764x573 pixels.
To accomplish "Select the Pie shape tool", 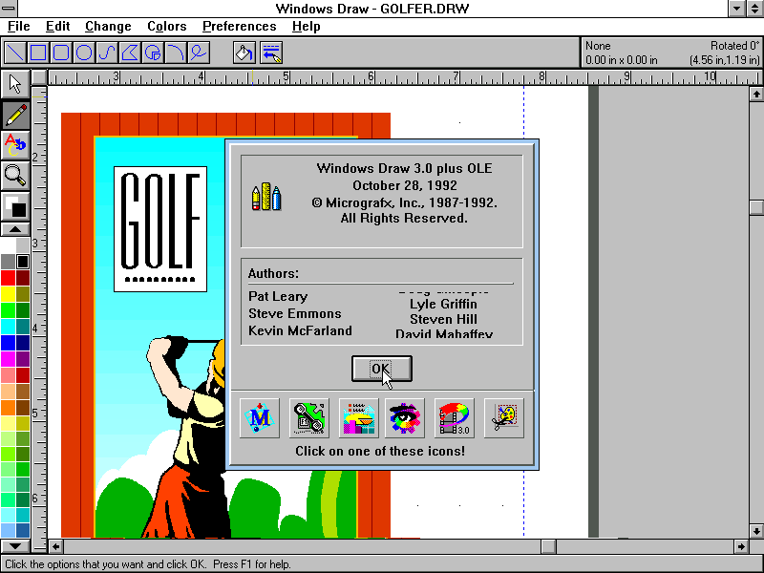I will [153, 53].
